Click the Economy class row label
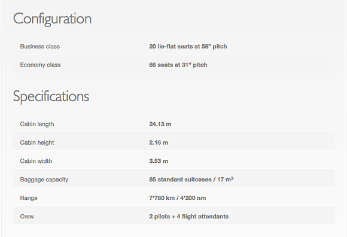This screenshot has width=347, height=237. [40, 65]
